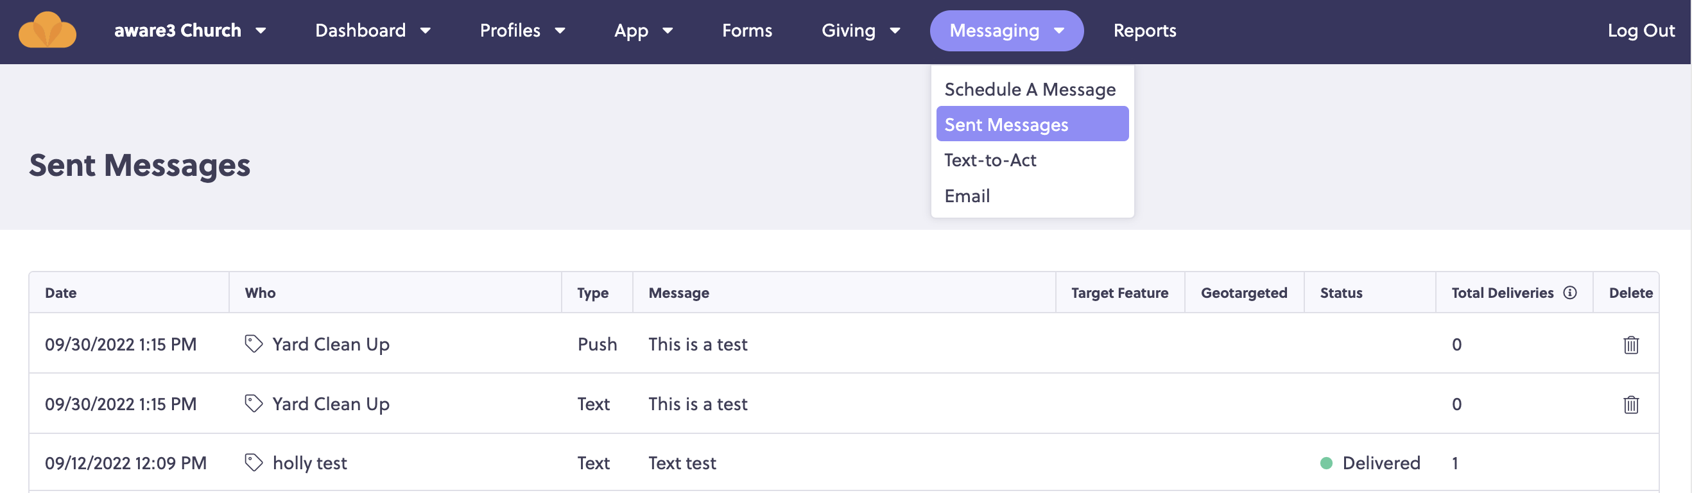Sort by the Date column header
The height and width of the screenshot is (493, 1692).
point(60,293)
